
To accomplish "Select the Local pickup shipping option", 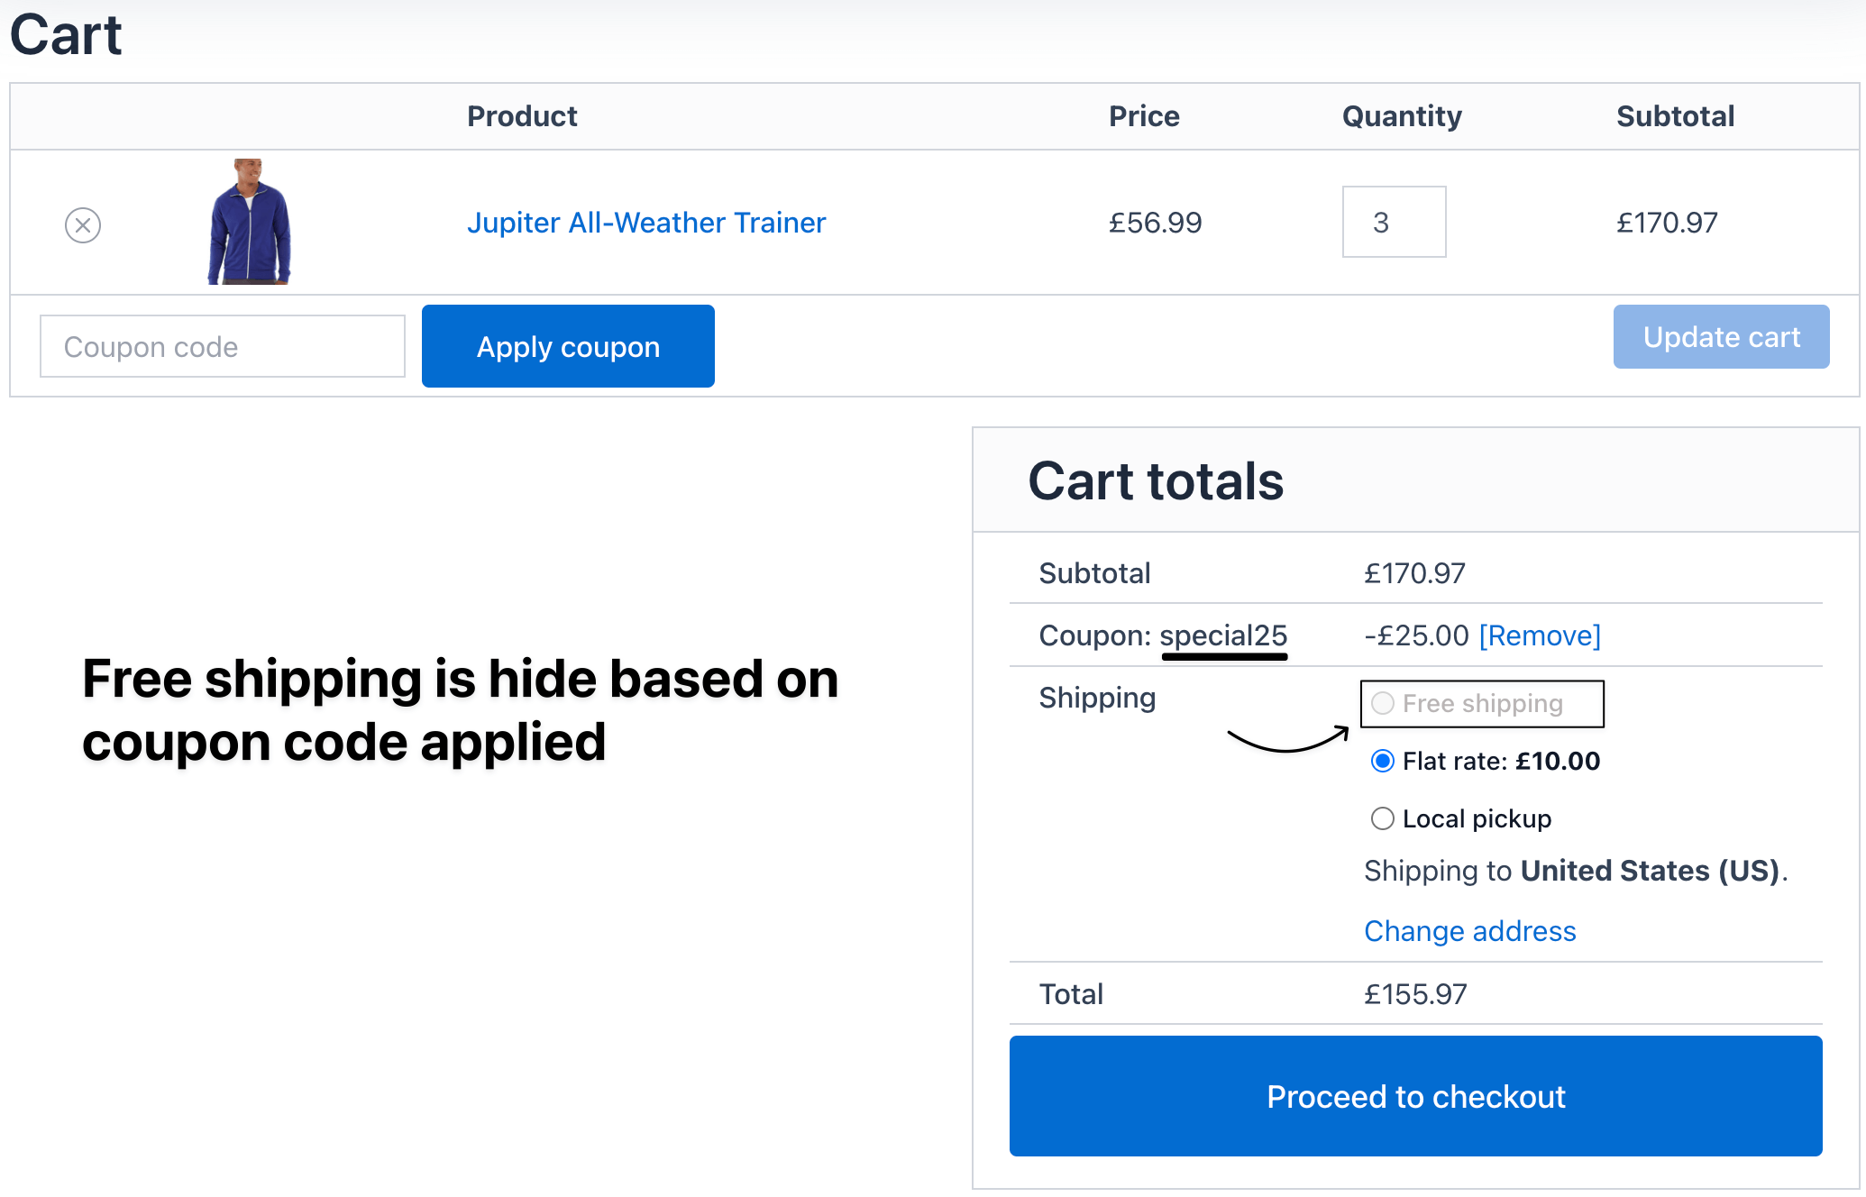I will click(x=1383, y=818).
